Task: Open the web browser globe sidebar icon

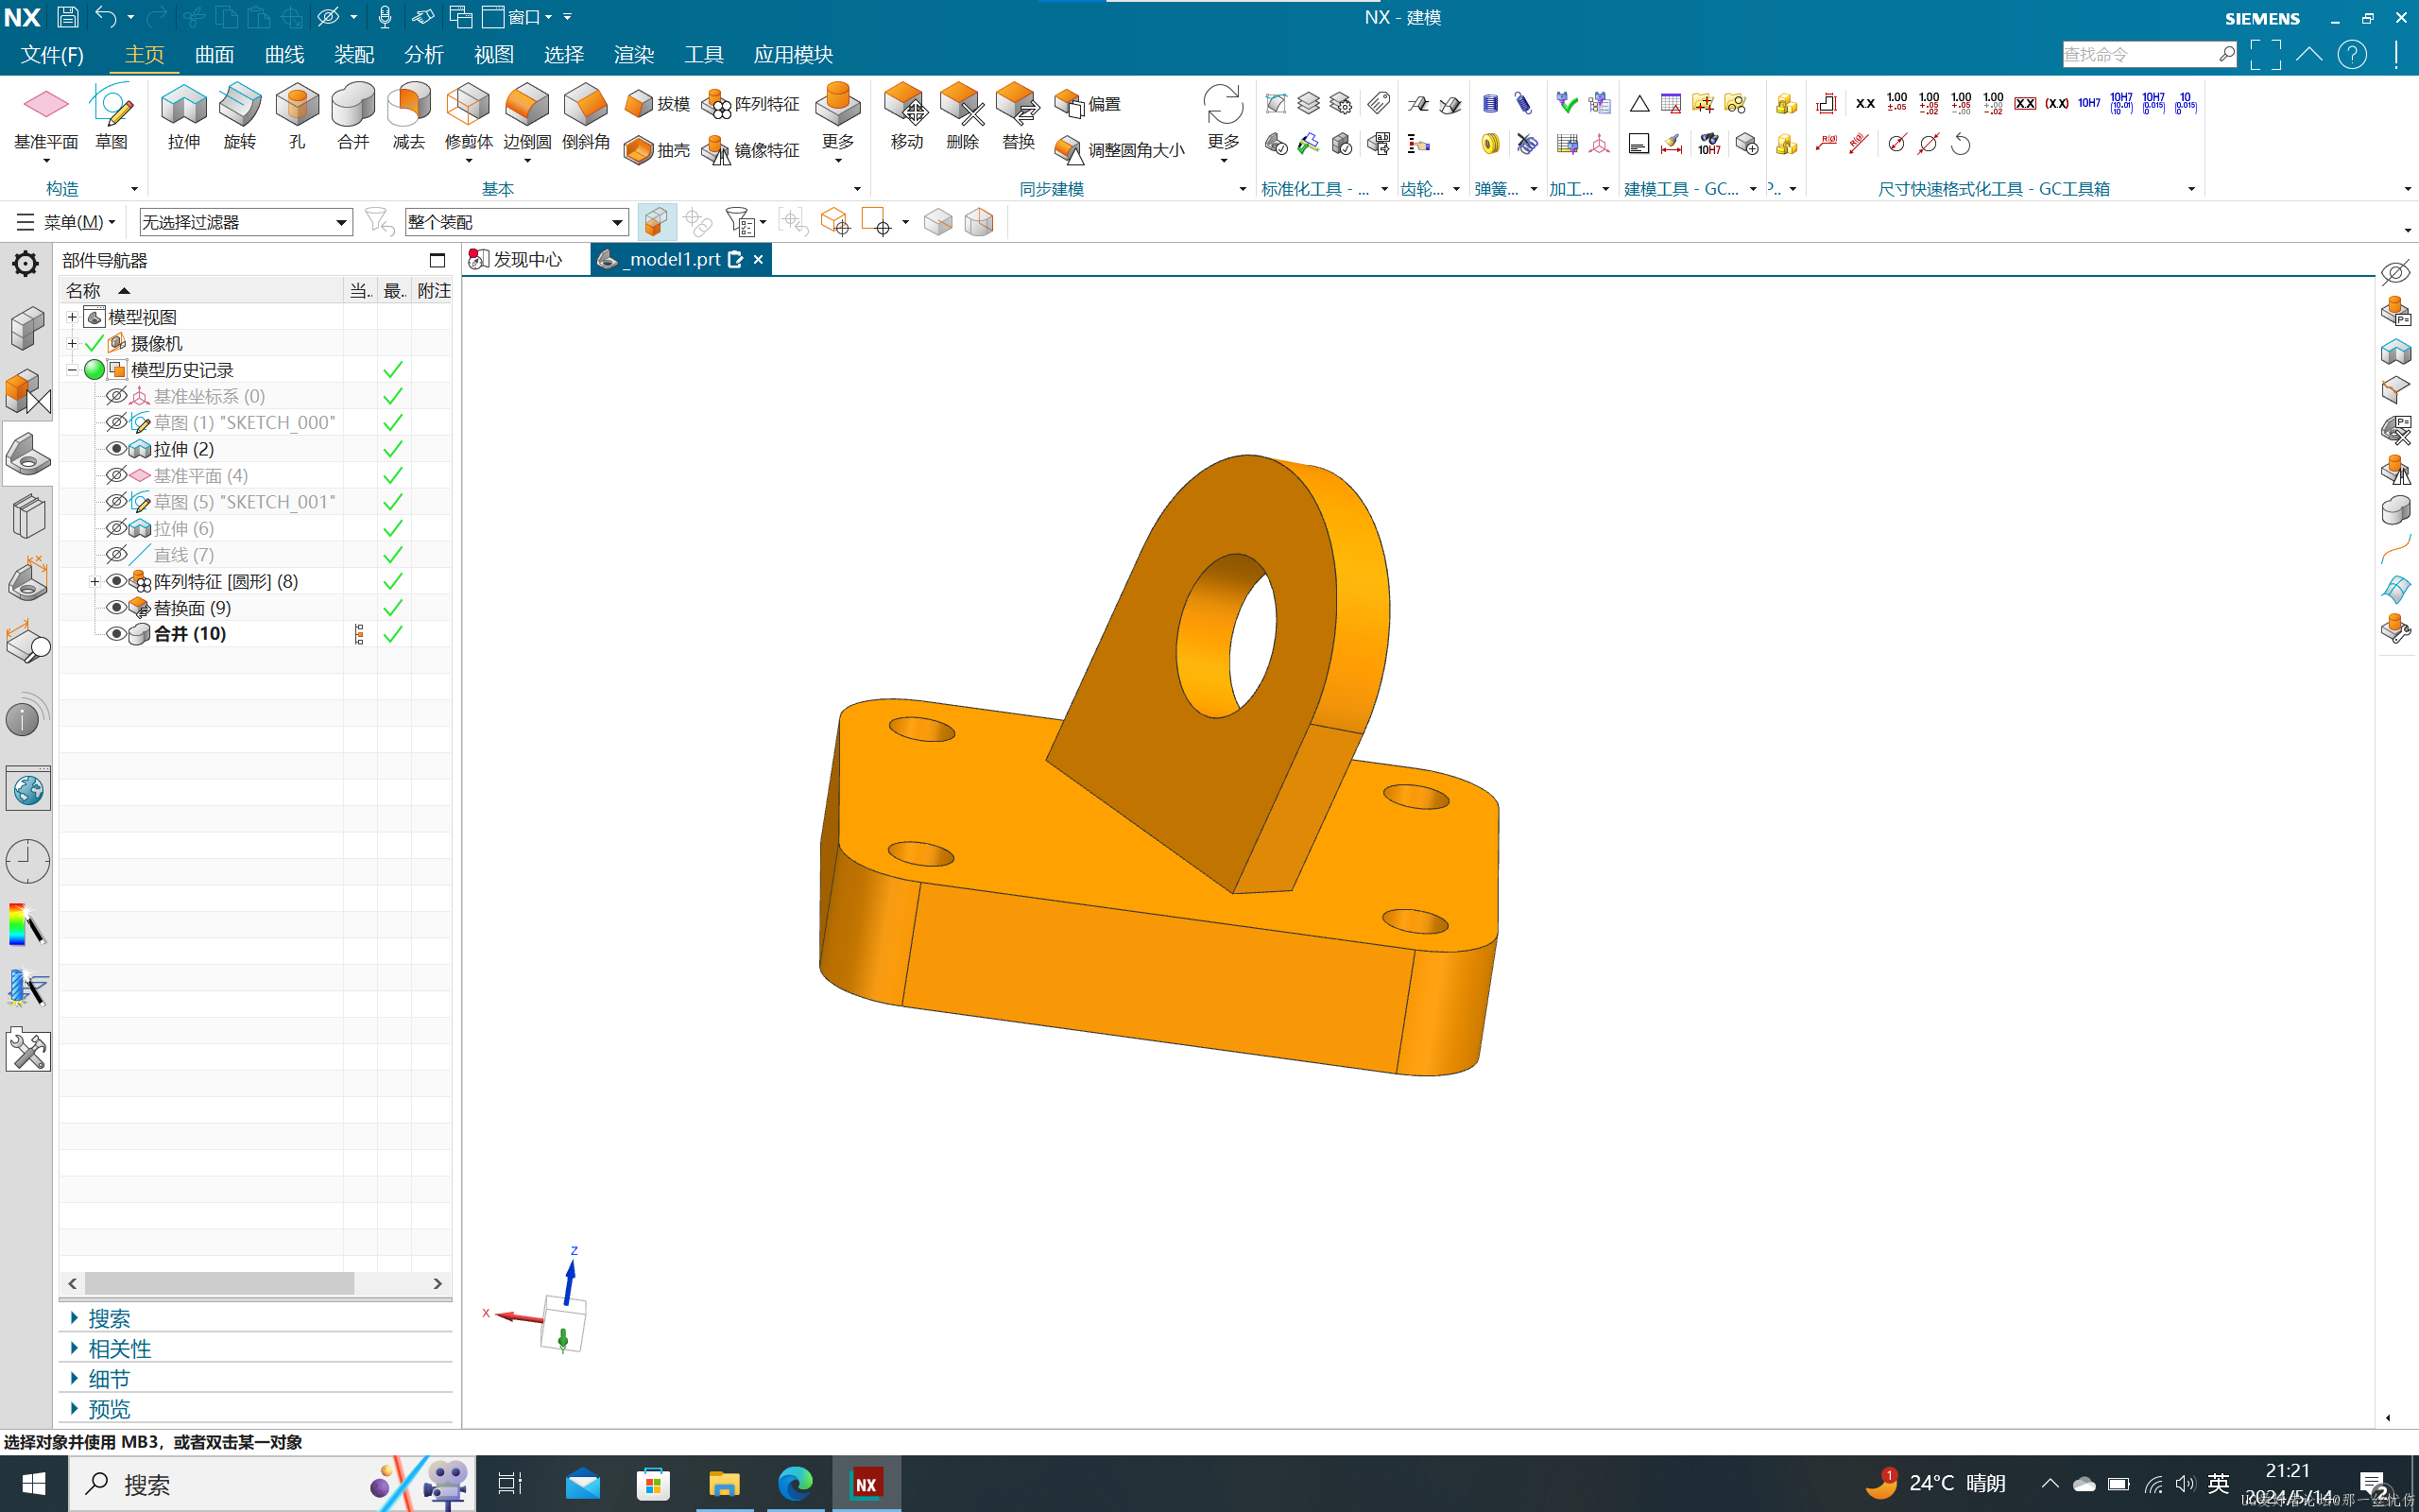Action: point(27,790)
